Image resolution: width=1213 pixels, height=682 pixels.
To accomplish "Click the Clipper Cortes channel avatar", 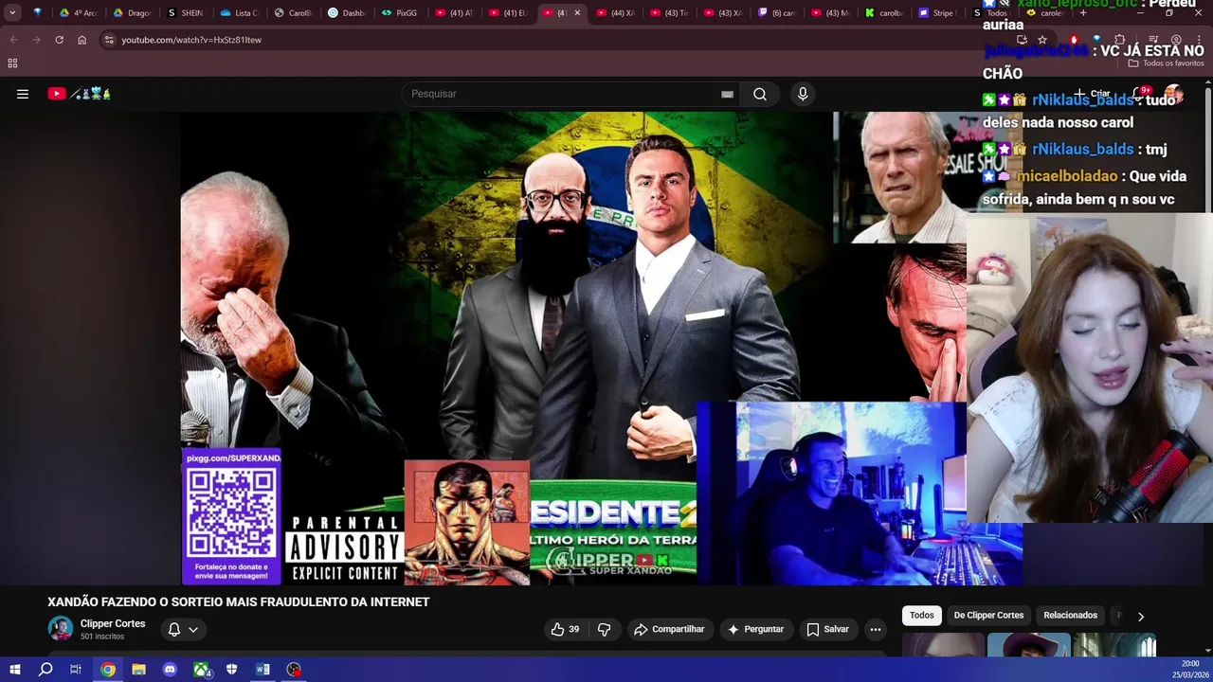I will [61, 629].
